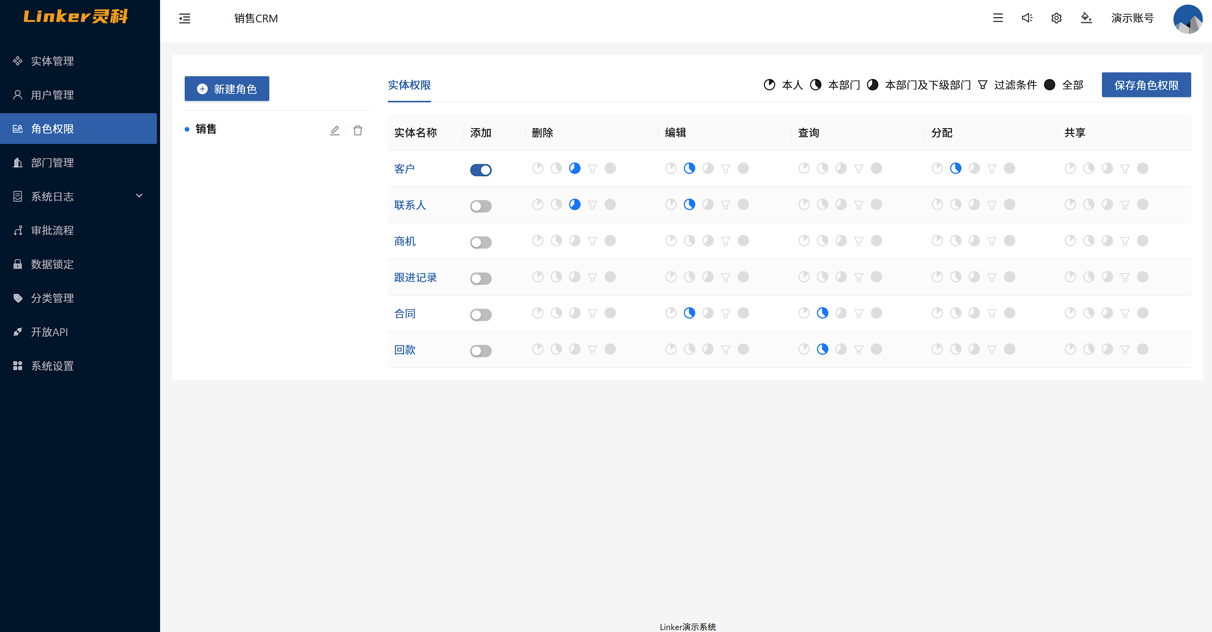The image size is (1212, 632).
Task: Open the list menu icon in the header
Action: (x=997, y=18)
